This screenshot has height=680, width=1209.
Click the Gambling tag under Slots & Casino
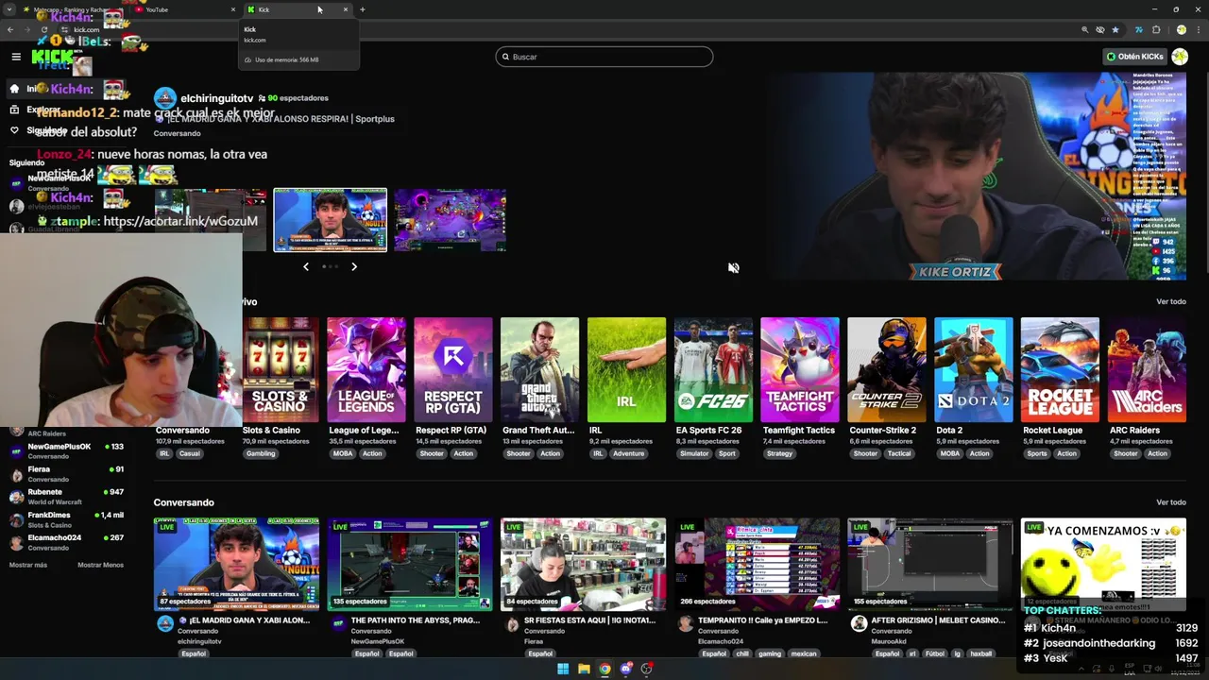(x=261, y=453)
